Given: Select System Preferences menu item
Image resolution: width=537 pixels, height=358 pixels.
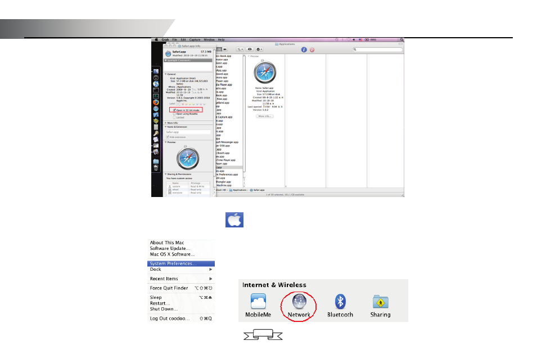Looking at the screenshot, I should 181,263.
